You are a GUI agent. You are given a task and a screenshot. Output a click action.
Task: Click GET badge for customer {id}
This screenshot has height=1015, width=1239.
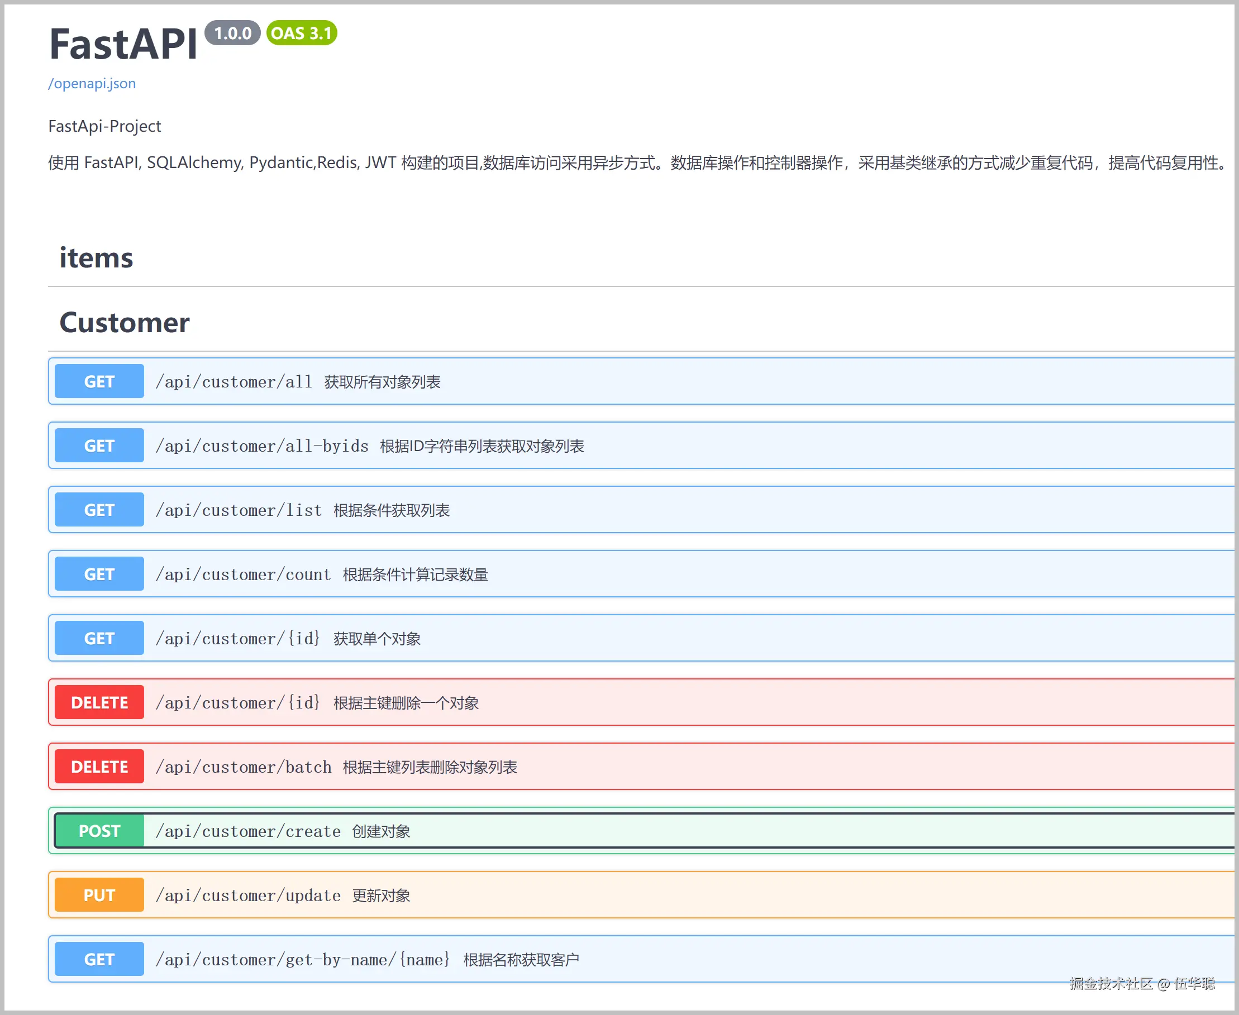tap(99, 638)
